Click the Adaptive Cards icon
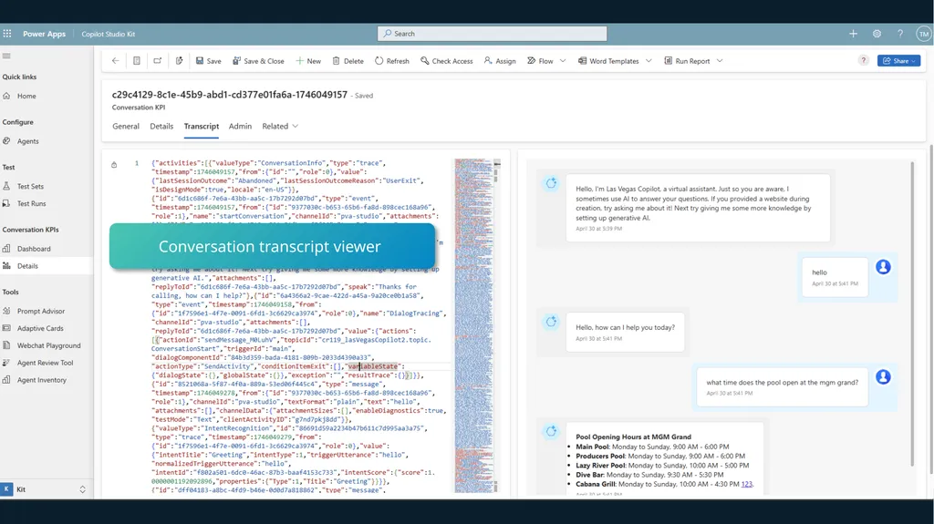Screen dimensions: 934x524 tap(6, 329)
